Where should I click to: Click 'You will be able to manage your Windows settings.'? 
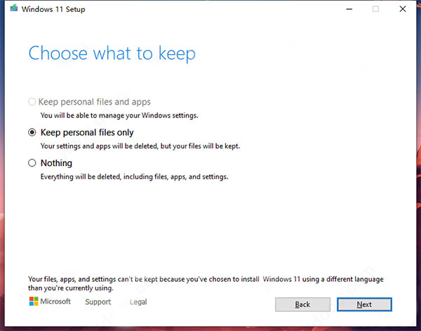(119, 115)
